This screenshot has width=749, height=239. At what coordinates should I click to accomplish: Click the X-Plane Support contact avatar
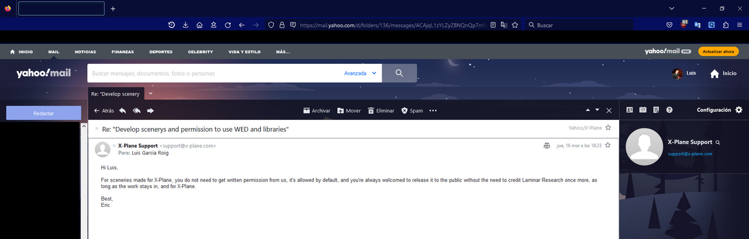(x=644, y=147)
